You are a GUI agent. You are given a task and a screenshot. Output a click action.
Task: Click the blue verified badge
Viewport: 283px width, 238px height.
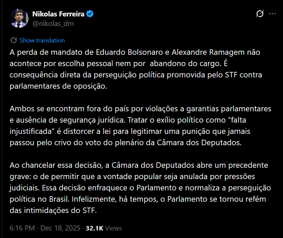coord(90,14)
